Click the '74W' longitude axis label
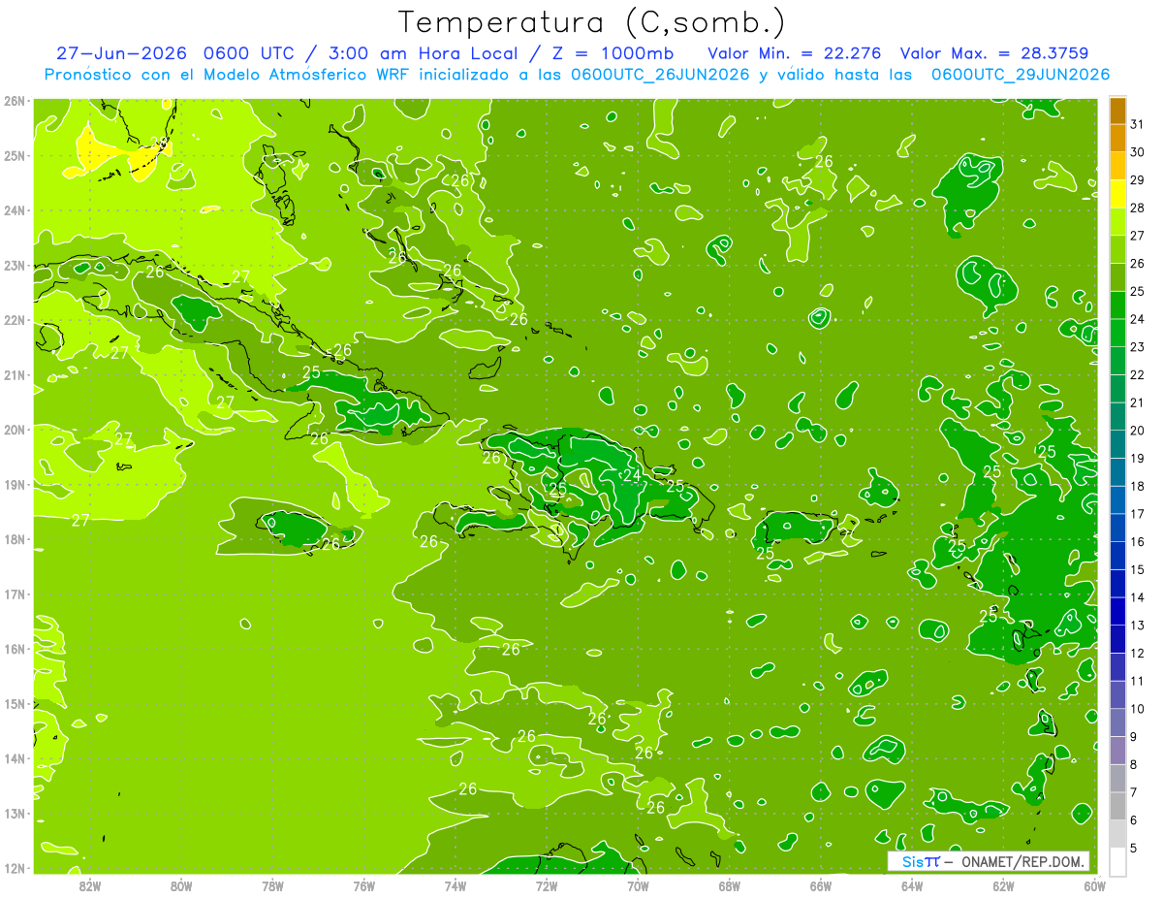Screen dimensions: 1163x899 pos(455,885)
